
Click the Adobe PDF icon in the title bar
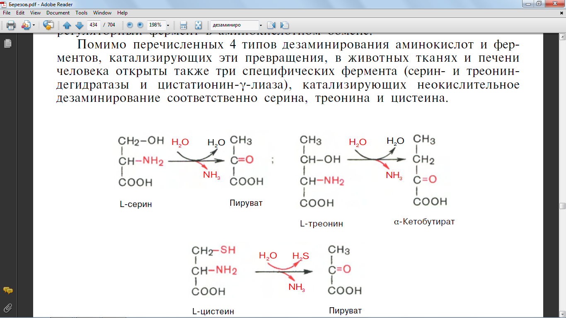click(x=4, y=4)
